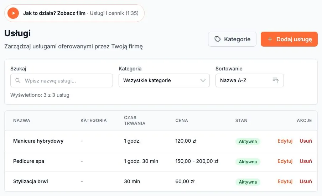Edit the Manicure hybrydowy service
Image resolution: width=322 pixels, height=196 pixels.
coord(285,141)
